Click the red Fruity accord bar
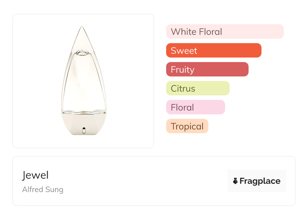This screenshot has width=308, height=218. click(207, 69)
